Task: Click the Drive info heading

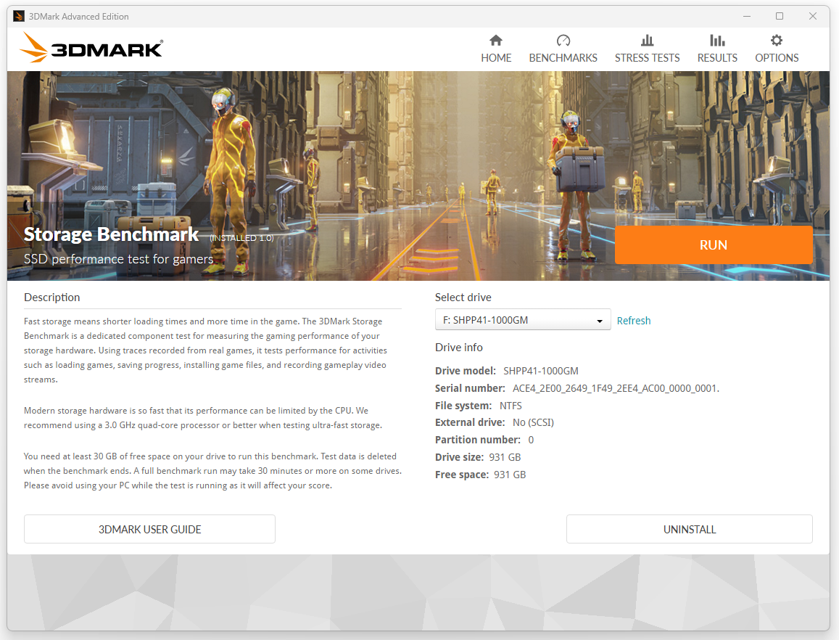Action: pos(458,347)
